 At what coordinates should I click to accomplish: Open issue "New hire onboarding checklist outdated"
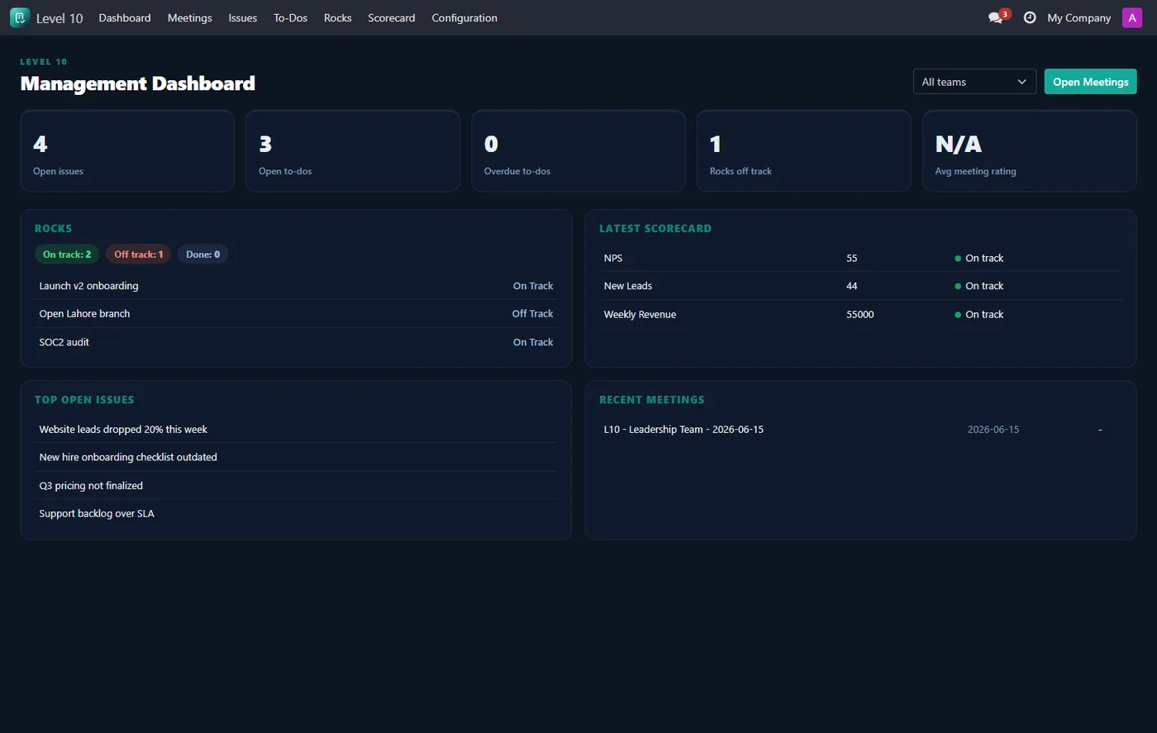coord(296,457)
